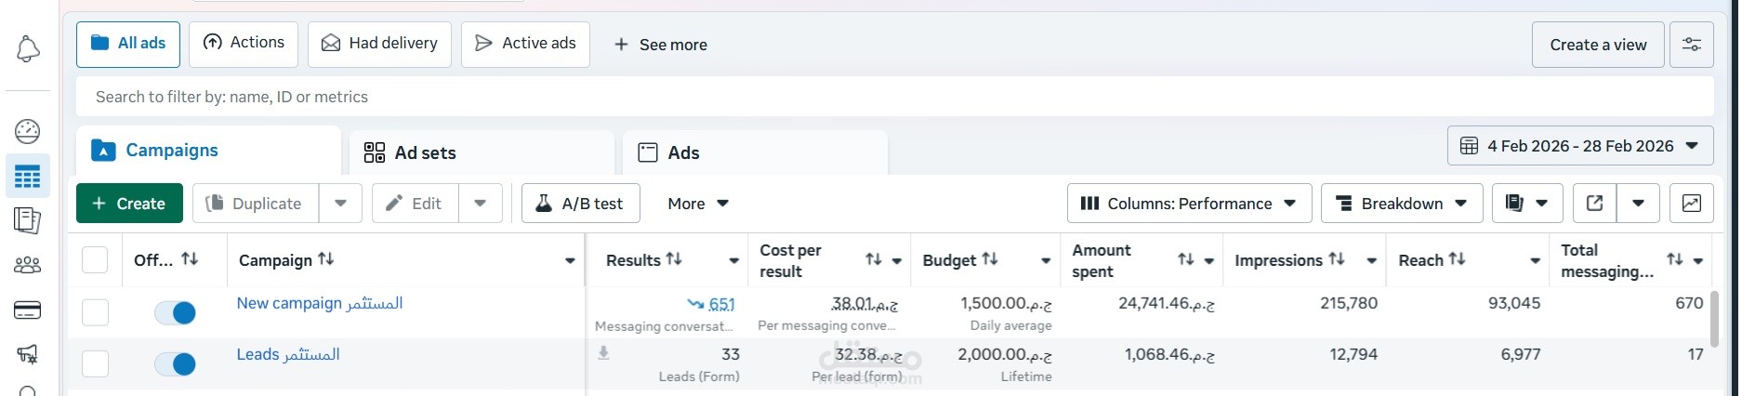
Task: Expand the Columns: Performance dropdown
Action: coord(1189,204)
